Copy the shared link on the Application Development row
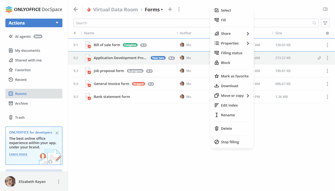 [x=319, y=58]
